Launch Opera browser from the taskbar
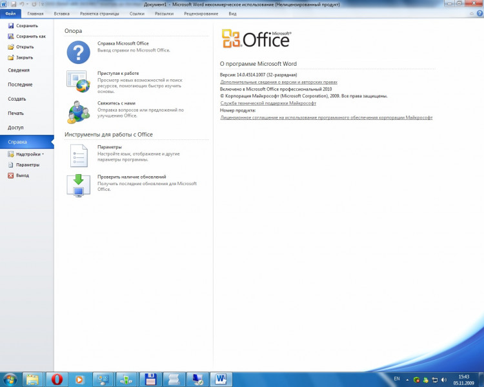 pyautogui.click(x=57, y=379)
